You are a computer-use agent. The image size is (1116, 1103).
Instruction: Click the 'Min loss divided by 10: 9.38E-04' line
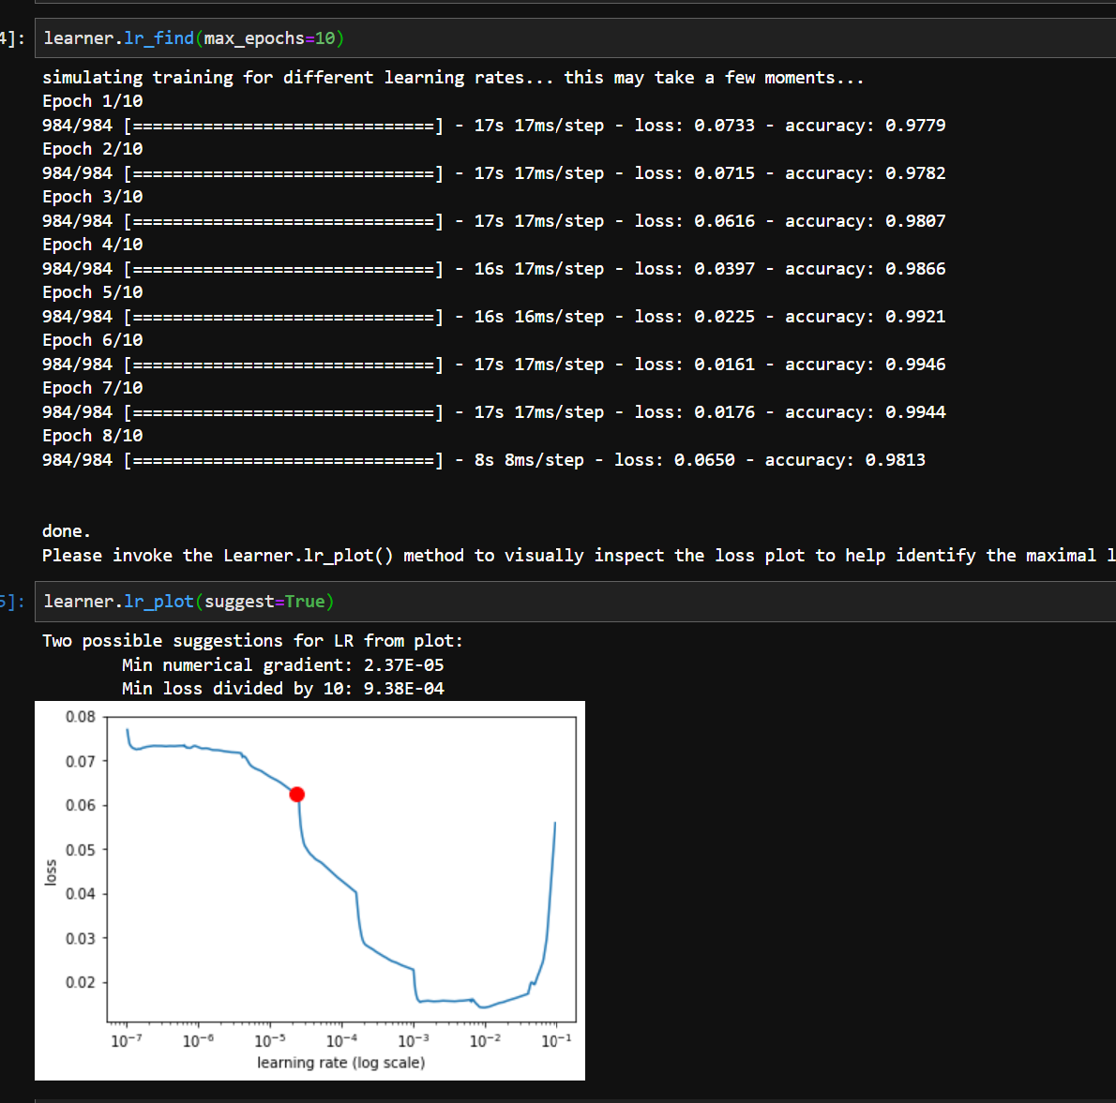click(x=282, y=689)
